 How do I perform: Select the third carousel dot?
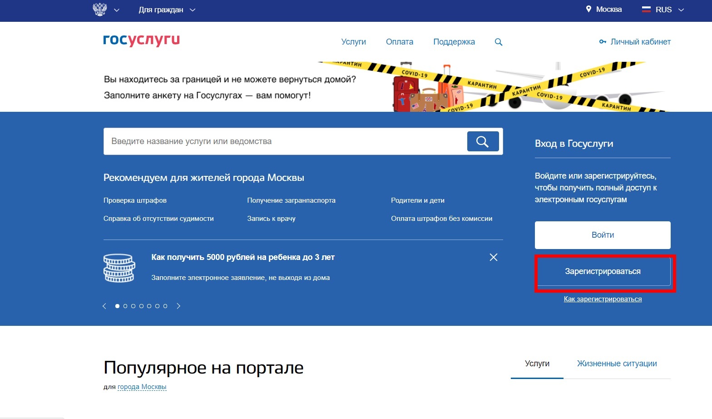click(x=133, y=306)
